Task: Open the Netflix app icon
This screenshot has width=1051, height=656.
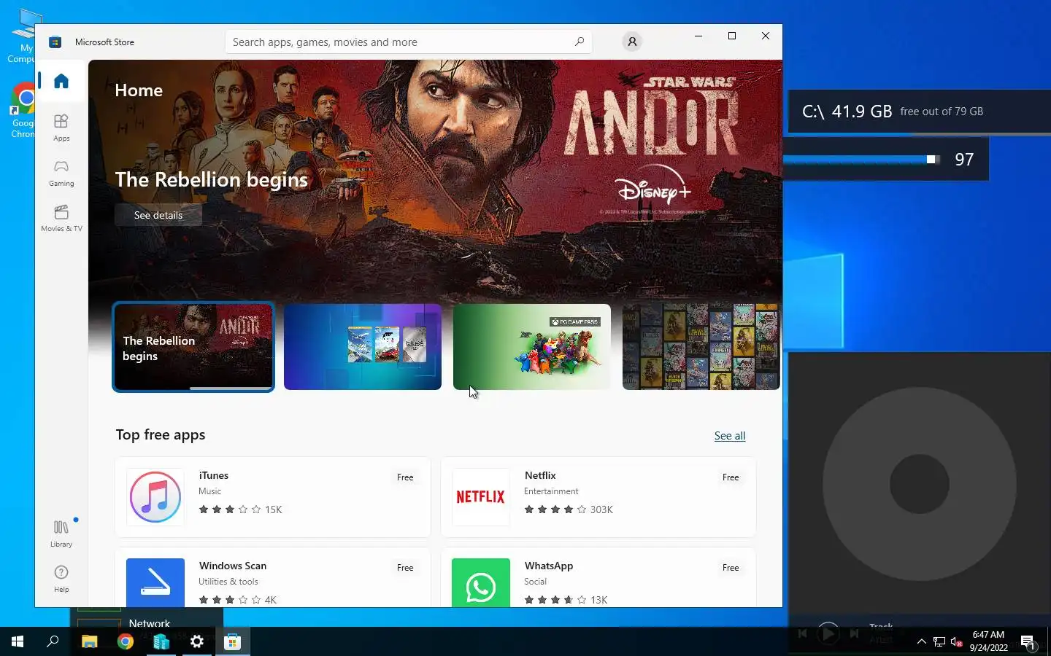Action: (x=481, y=497)
